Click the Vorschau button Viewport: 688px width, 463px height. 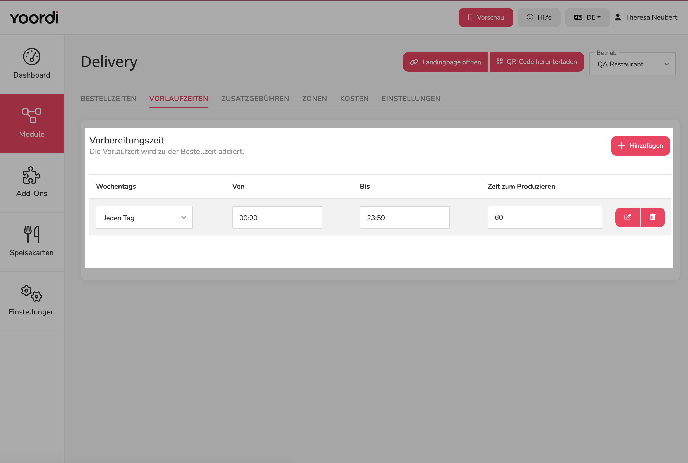(x=486, y=17)
